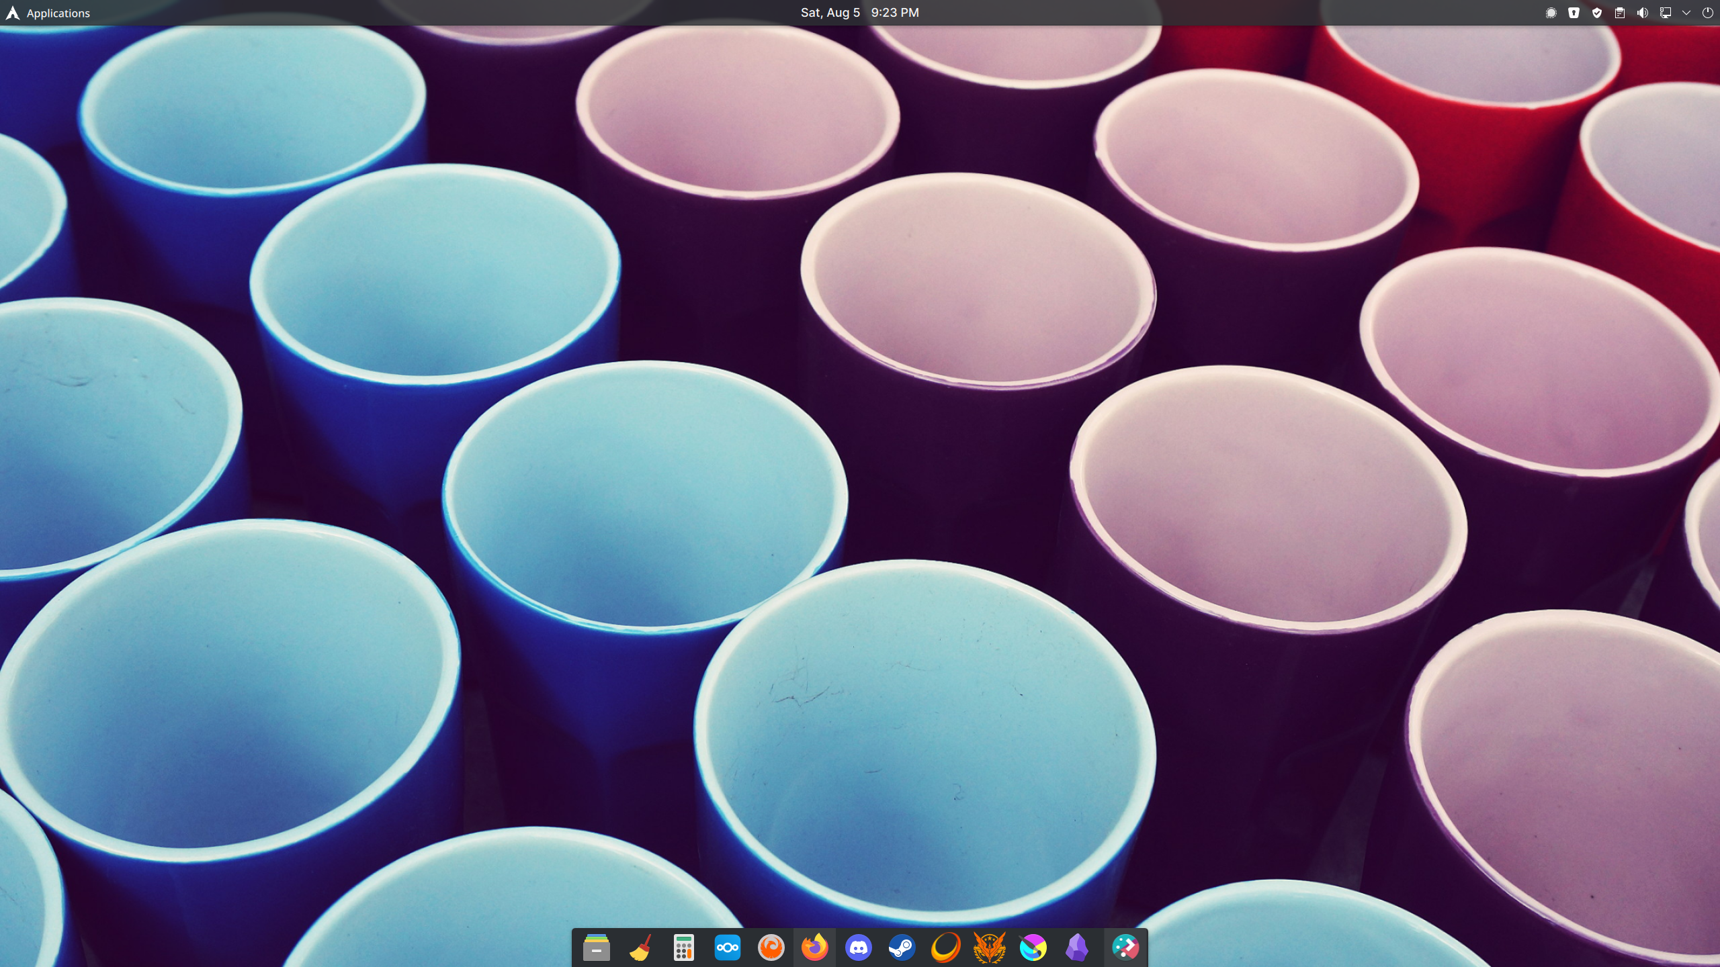Launch Obsidian from the dock
This screenshot has height=967, width=1720.
tap(1076, 948)
